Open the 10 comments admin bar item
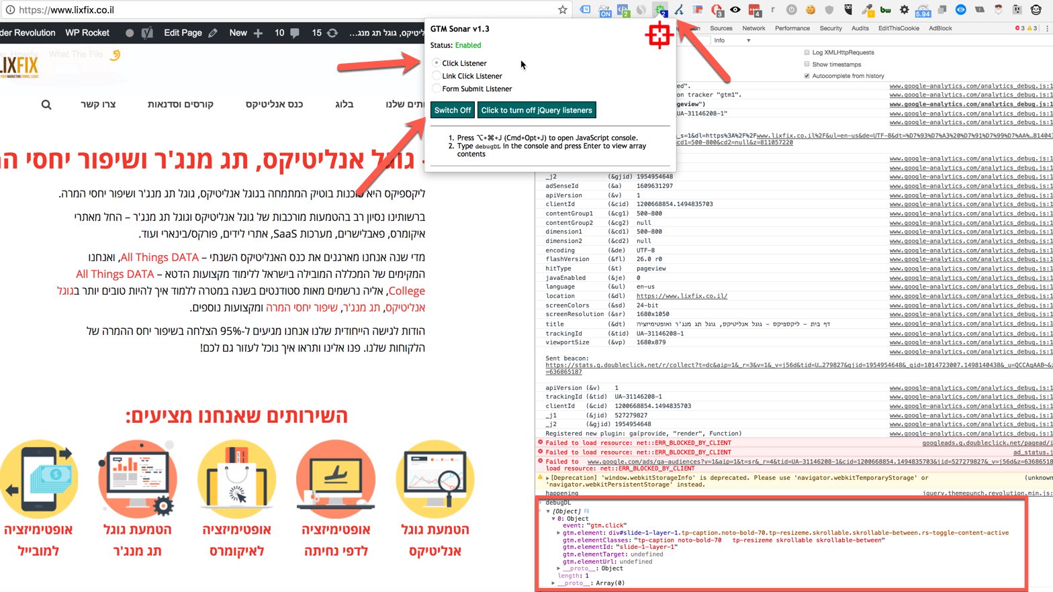 [x=287, y=32]
